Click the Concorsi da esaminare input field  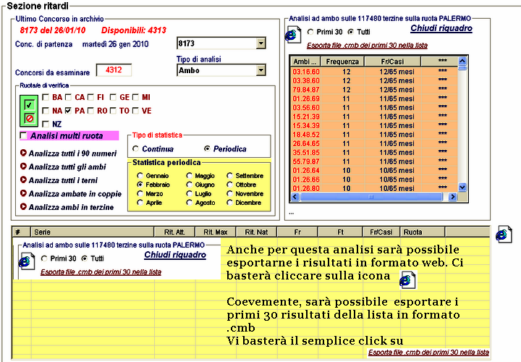tap(113, 70)
